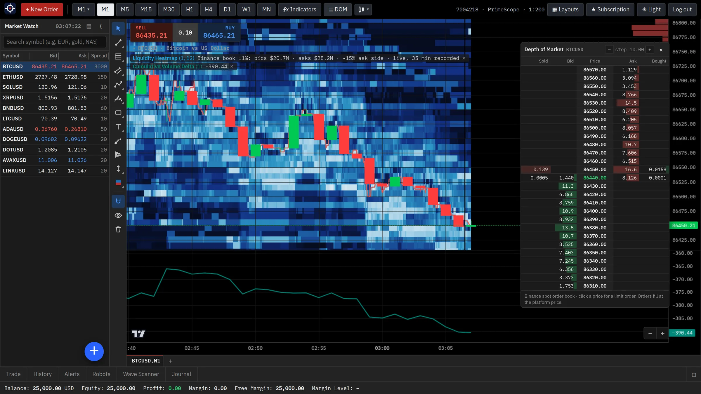The height and width of the screenshot is (394, 701).
Task: Toggle drawings visibility eye icon
Action: point(118,215)
